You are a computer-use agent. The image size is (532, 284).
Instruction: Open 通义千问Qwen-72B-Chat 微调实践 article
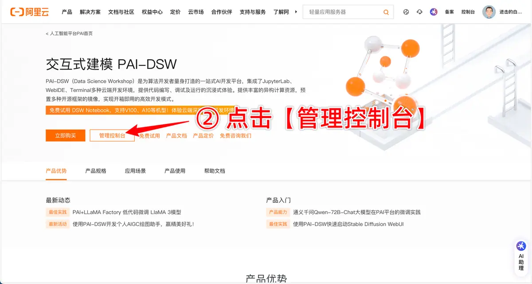pos(357,212)
